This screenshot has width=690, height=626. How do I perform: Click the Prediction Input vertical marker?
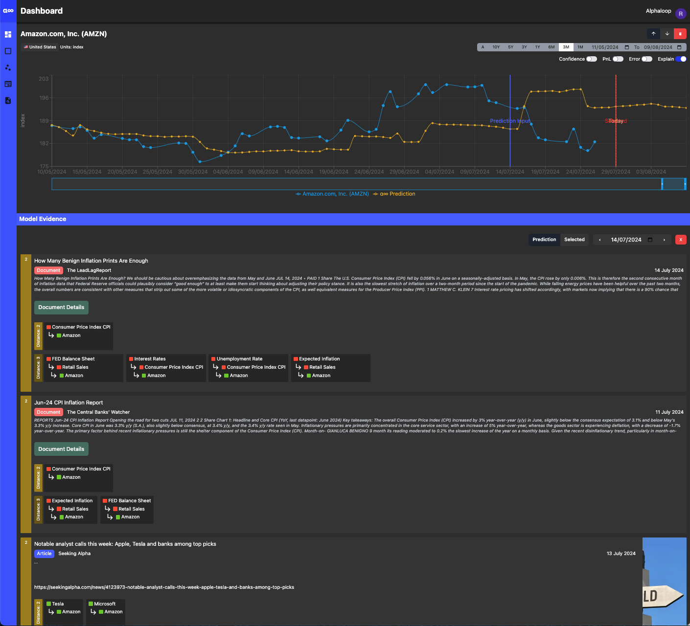tap(510, 121)
